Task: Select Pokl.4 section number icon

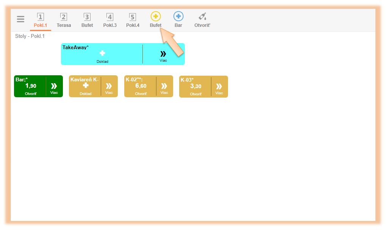Action: point(132,17)
